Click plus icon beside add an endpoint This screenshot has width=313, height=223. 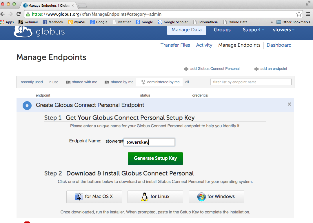(256, 69)
